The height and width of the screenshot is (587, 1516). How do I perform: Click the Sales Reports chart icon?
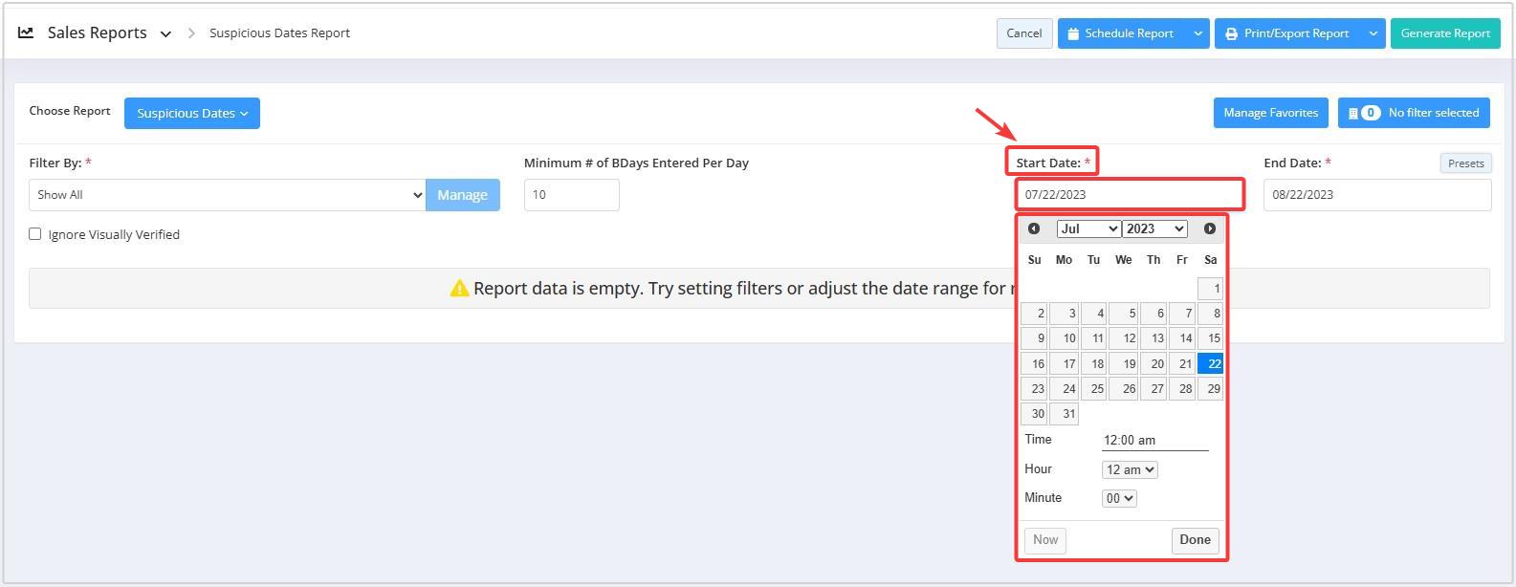(x=26, y=33)
